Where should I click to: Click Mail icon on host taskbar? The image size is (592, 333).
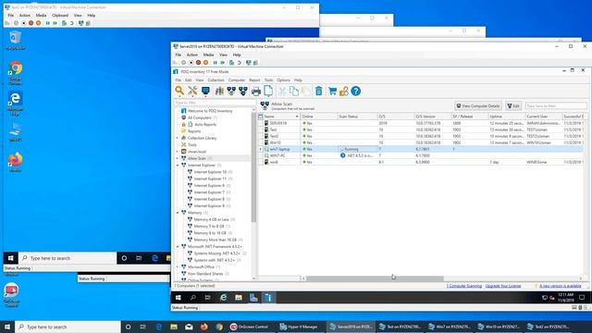tap(189, 327)
